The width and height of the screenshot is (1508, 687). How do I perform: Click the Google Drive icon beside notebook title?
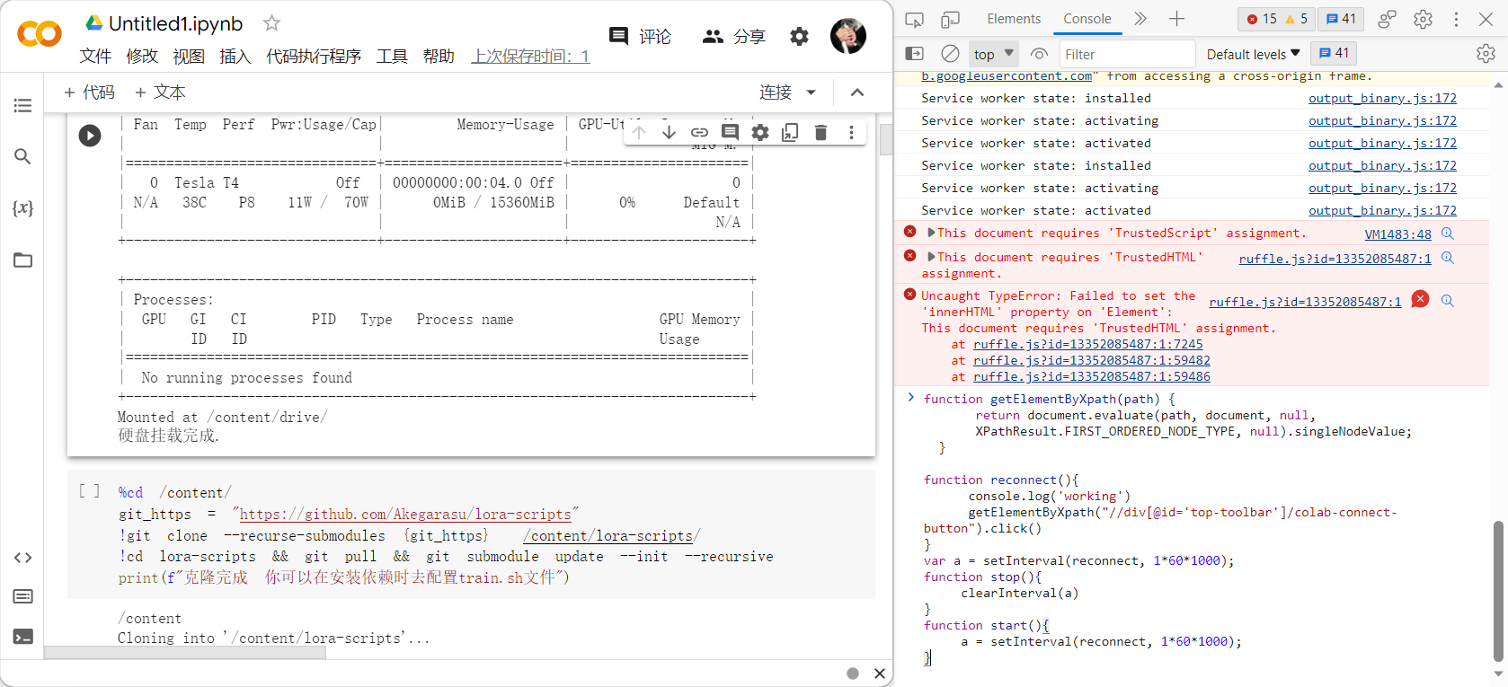[93, 22]
